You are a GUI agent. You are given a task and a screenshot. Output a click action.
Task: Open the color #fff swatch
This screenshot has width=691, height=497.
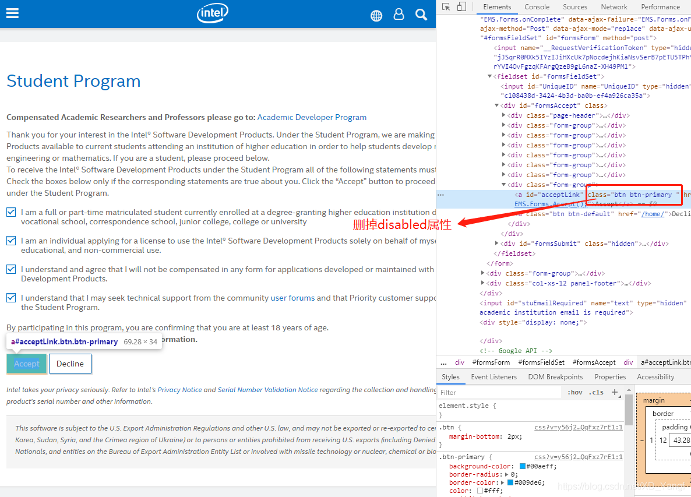click(x=480, y=491)
